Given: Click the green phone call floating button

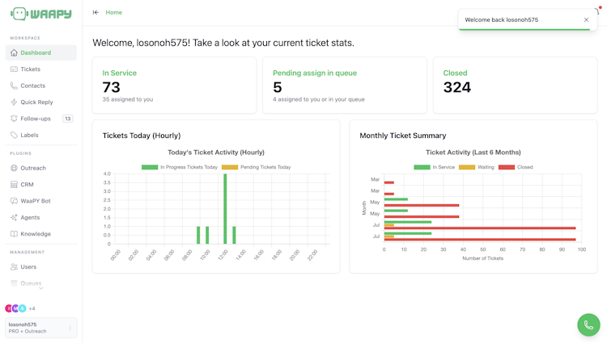Looking at the screenshot, I should (x=588, y=325).
